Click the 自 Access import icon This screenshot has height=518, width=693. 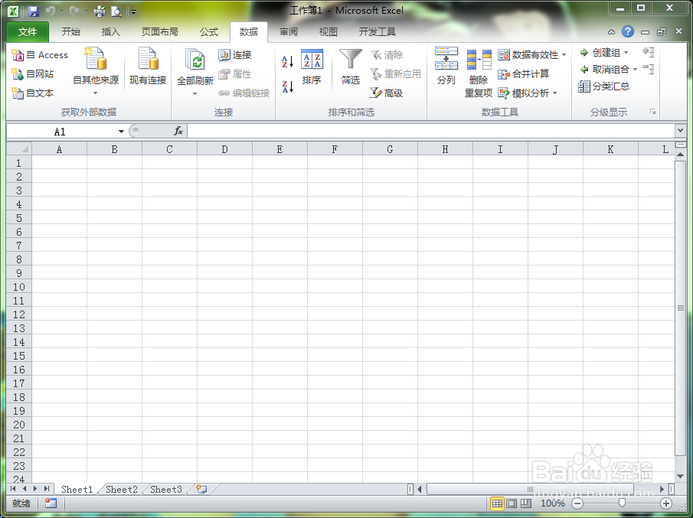18,55
